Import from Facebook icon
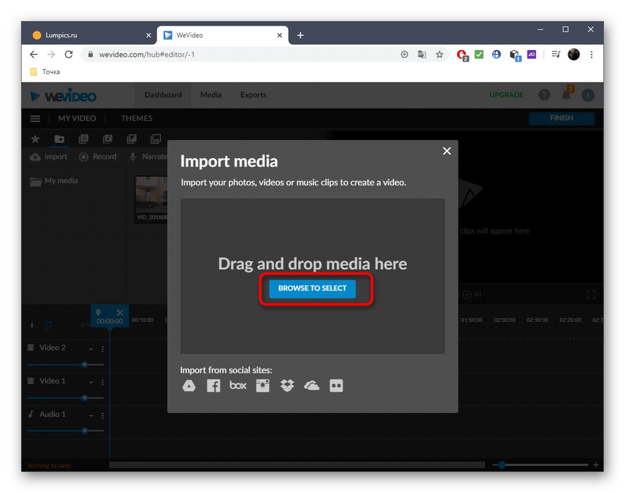Screen dimensions: 625x493 (x=213, y=386)
